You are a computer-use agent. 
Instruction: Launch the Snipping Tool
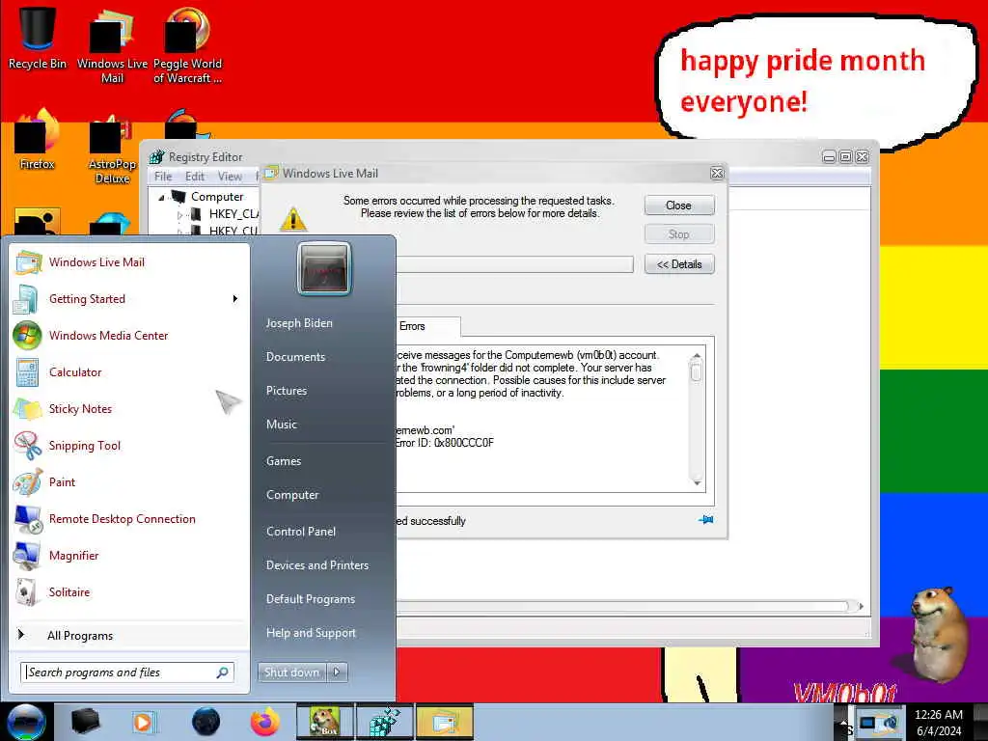[129, 446]
